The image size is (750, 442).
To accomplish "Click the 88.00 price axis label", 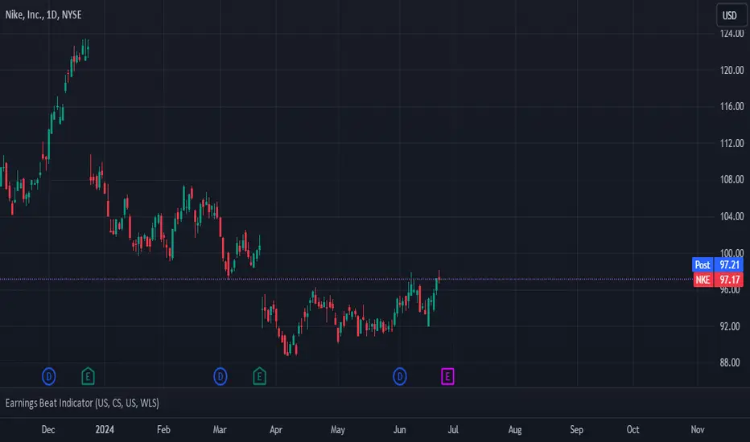I will point(730,362).
